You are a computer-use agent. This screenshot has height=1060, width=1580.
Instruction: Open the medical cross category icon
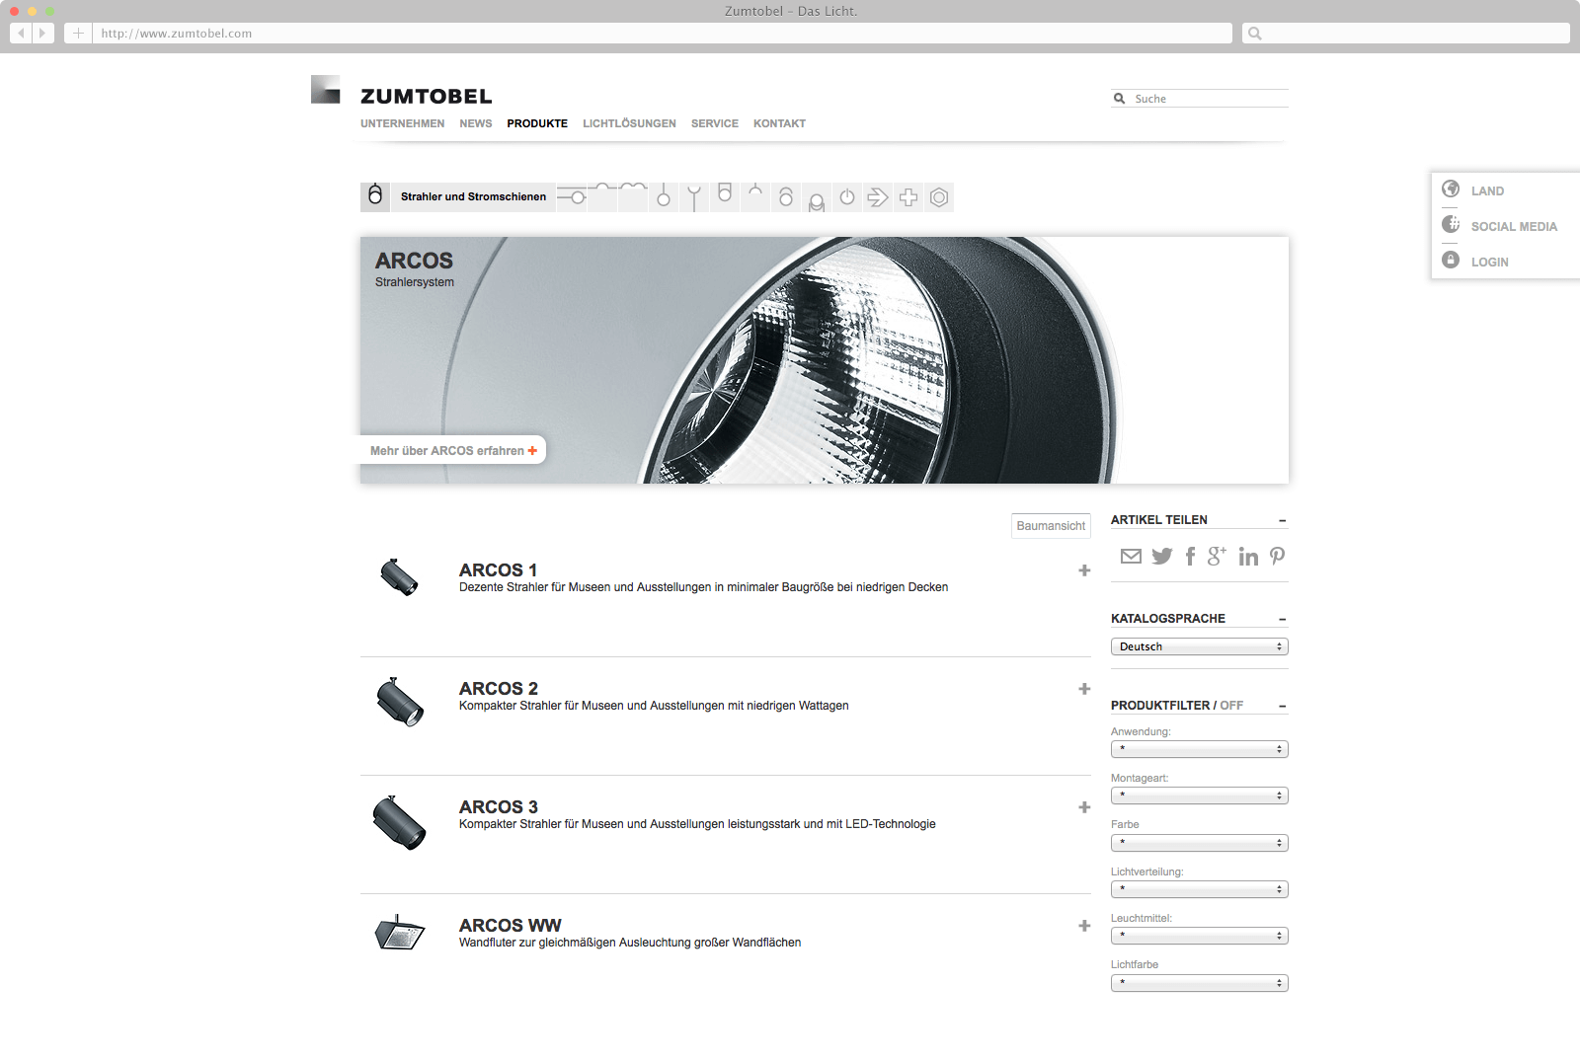pos(908,197)
